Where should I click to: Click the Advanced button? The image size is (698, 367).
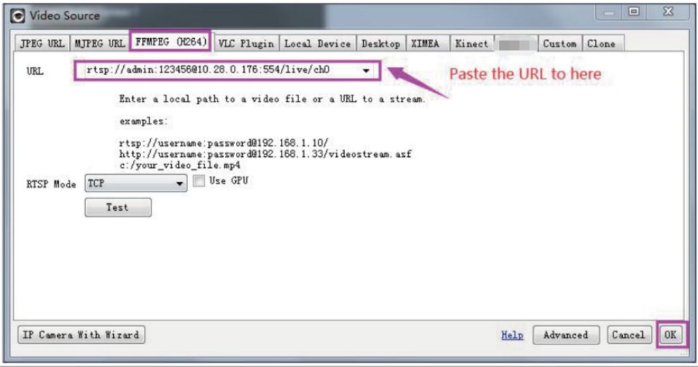point(565,336)
